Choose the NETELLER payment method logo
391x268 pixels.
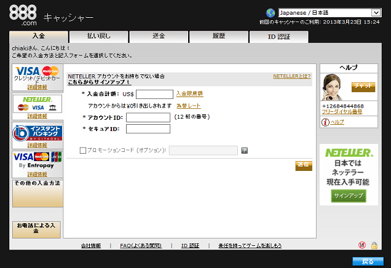tap(37, 103)
